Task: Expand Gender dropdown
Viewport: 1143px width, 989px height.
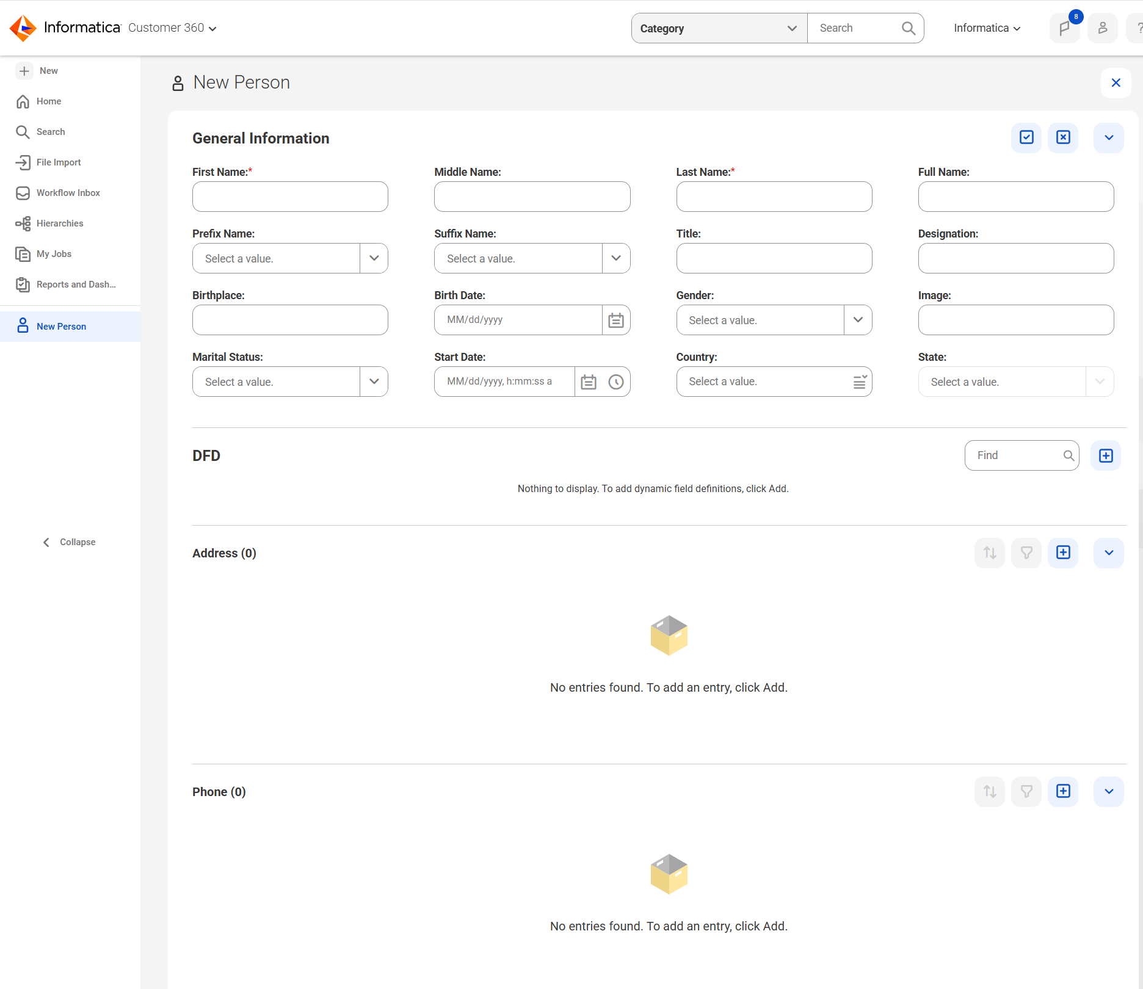Action: click(x=858, y=320)
